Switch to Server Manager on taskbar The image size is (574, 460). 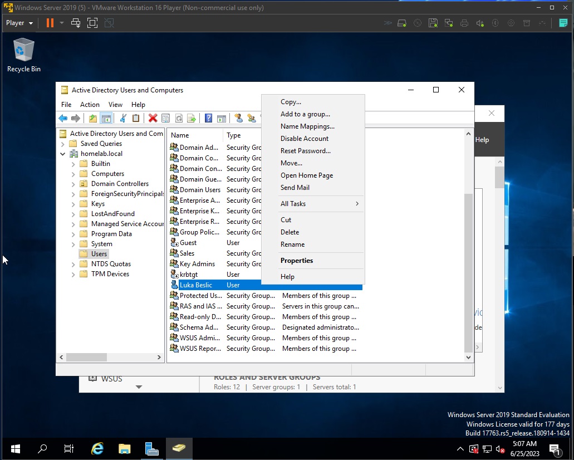click(151, 448)
